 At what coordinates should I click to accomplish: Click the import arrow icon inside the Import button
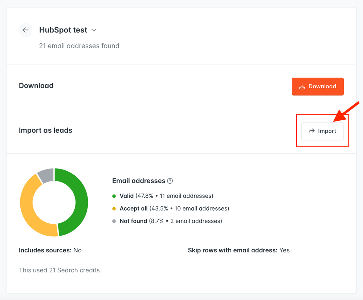[x=312, y=131]
